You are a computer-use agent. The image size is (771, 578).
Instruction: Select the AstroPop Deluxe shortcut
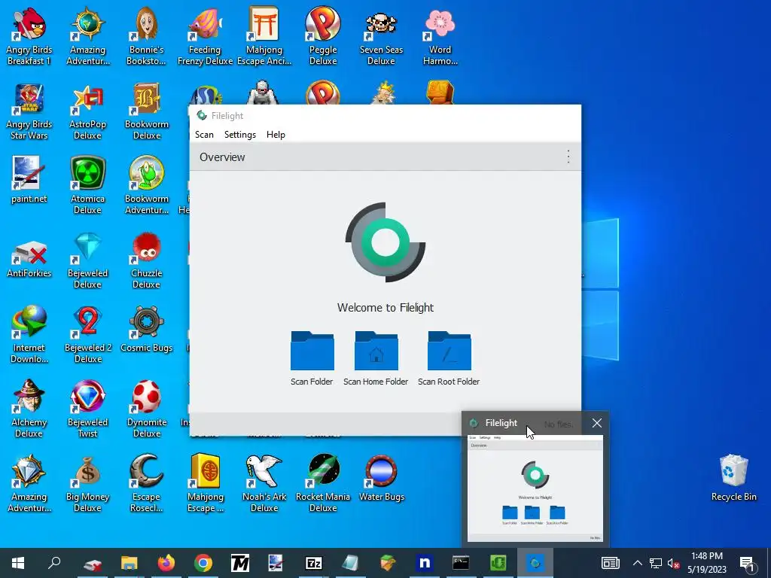coord(87,112)
